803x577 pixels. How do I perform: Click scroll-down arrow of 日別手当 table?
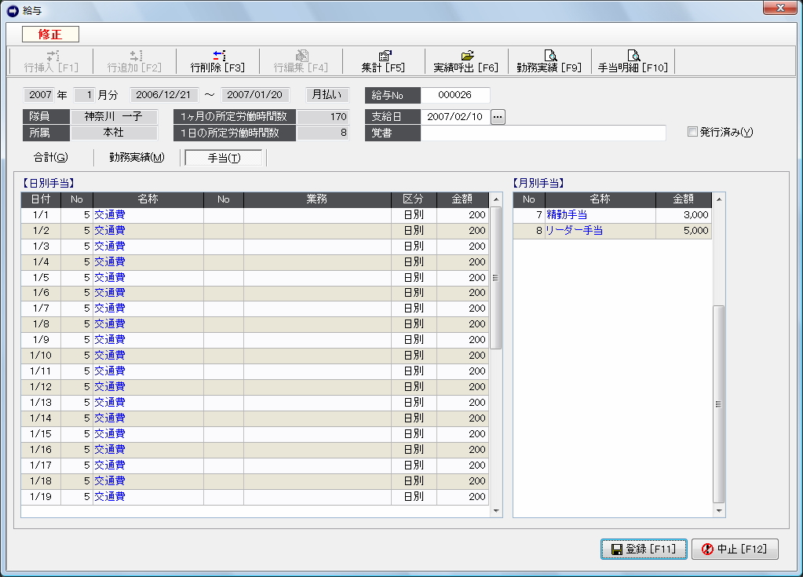(496, 511)
